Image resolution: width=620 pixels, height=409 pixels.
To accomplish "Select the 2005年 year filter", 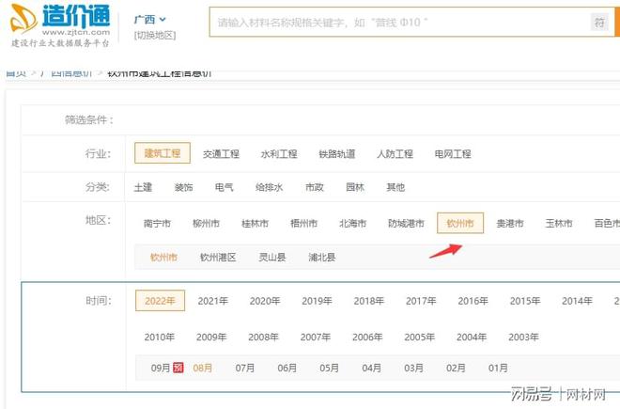I will (x=420, y=338).
